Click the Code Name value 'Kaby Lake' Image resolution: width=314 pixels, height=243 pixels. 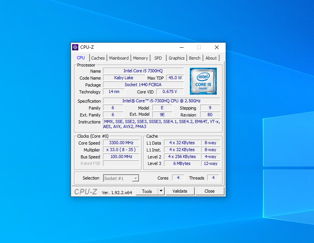point(124,78)
